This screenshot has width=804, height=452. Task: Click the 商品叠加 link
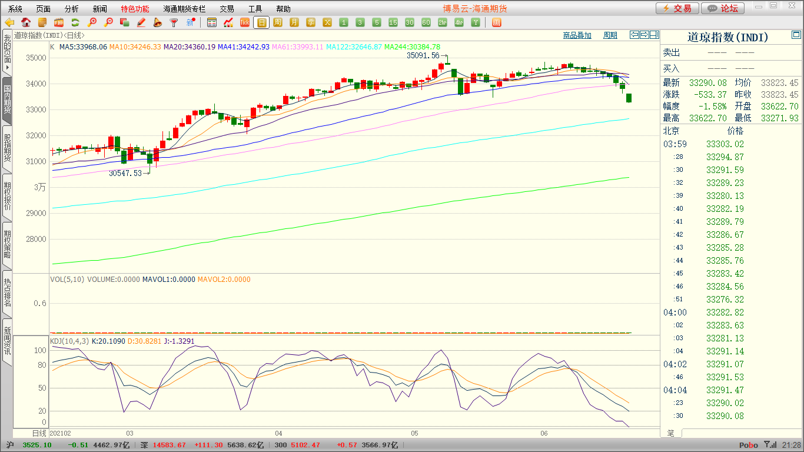tap(577, 35)
